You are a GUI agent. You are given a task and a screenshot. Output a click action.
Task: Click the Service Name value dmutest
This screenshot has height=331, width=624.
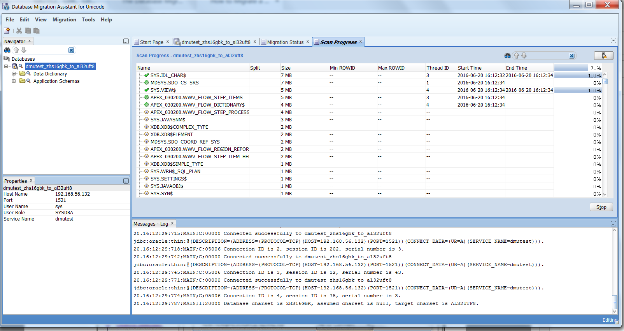point(64,219)
